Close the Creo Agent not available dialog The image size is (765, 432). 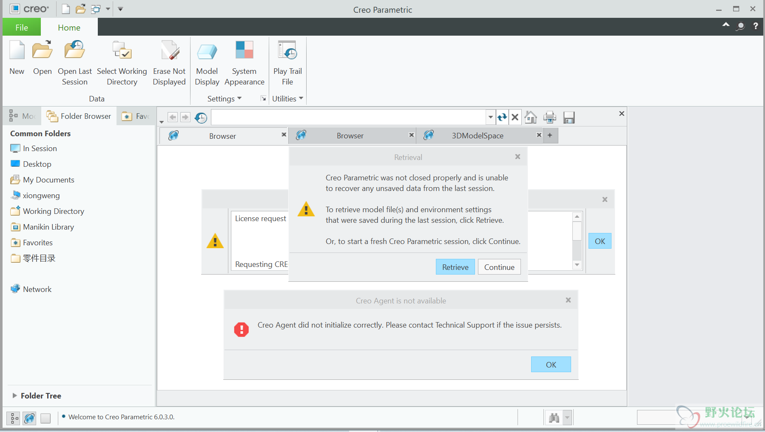click(568, 300)
